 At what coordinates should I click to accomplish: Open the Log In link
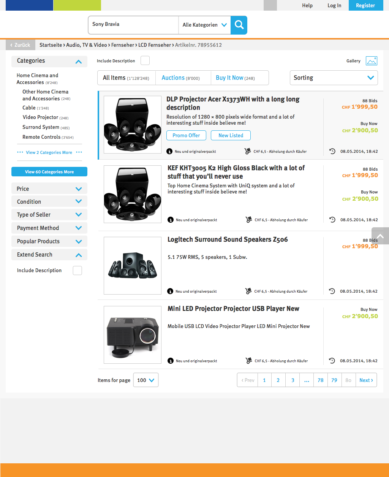[334, 5]
